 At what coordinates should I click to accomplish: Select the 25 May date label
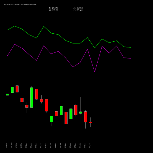pyautogui.click(x=7, y=146)
